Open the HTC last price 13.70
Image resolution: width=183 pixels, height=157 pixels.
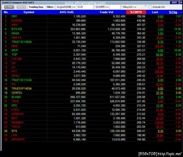pyautogui.click(x=160, y=106)
